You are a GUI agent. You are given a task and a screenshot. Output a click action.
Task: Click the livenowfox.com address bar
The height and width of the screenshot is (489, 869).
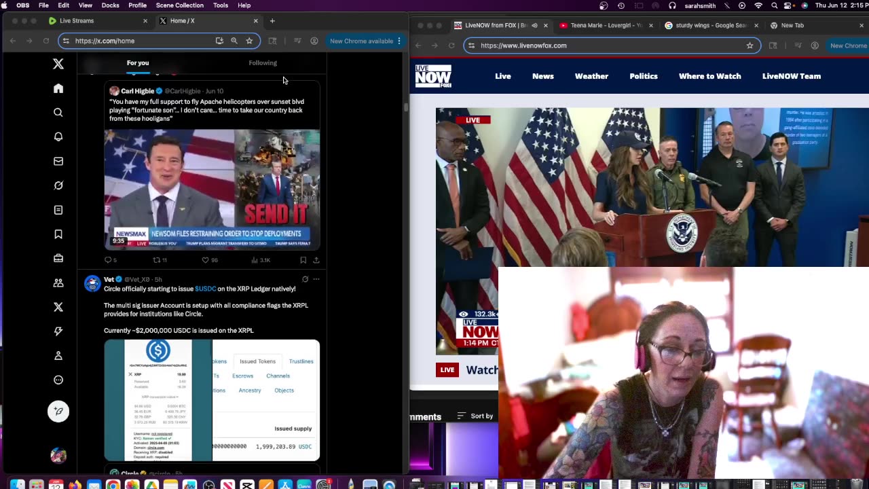click(611, 46)
